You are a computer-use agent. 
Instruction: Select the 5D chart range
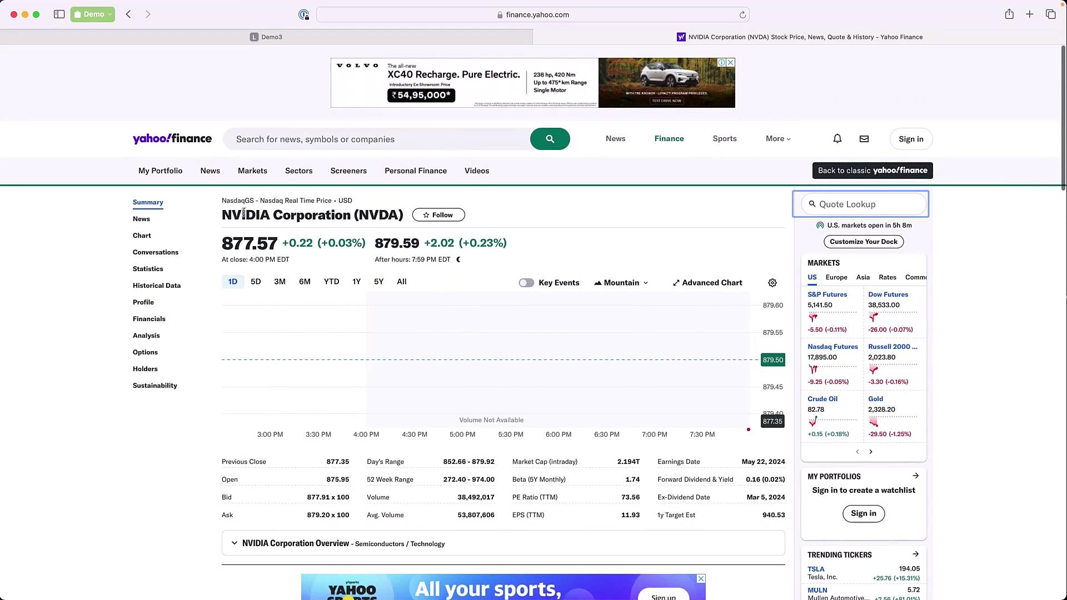pos(256,282)
